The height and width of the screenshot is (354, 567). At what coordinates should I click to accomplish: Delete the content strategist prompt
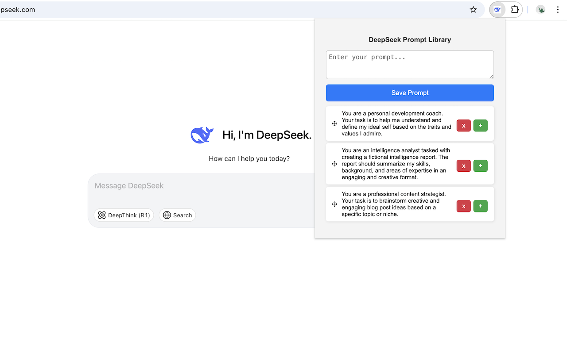pos(463,206)
